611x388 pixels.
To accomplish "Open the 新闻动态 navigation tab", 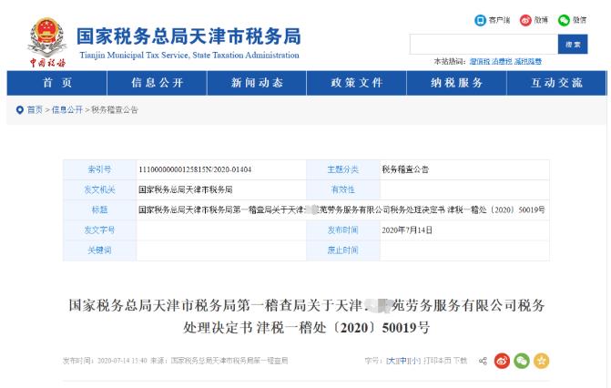I will 257,83.
